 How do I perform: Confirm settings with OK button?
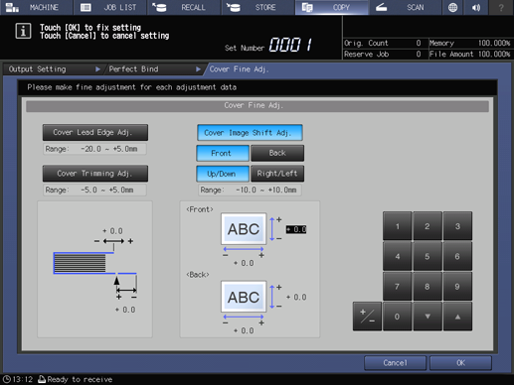[460, 363]
